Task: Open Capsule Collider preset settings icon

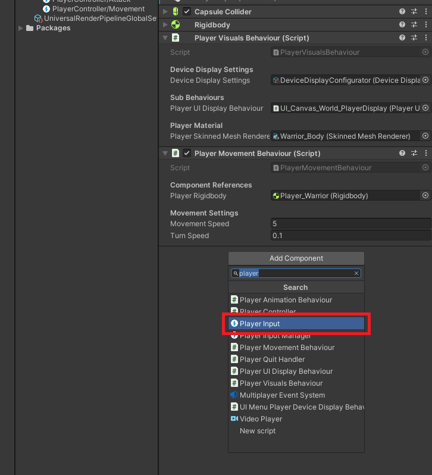Action: click(x=414, y=11)
